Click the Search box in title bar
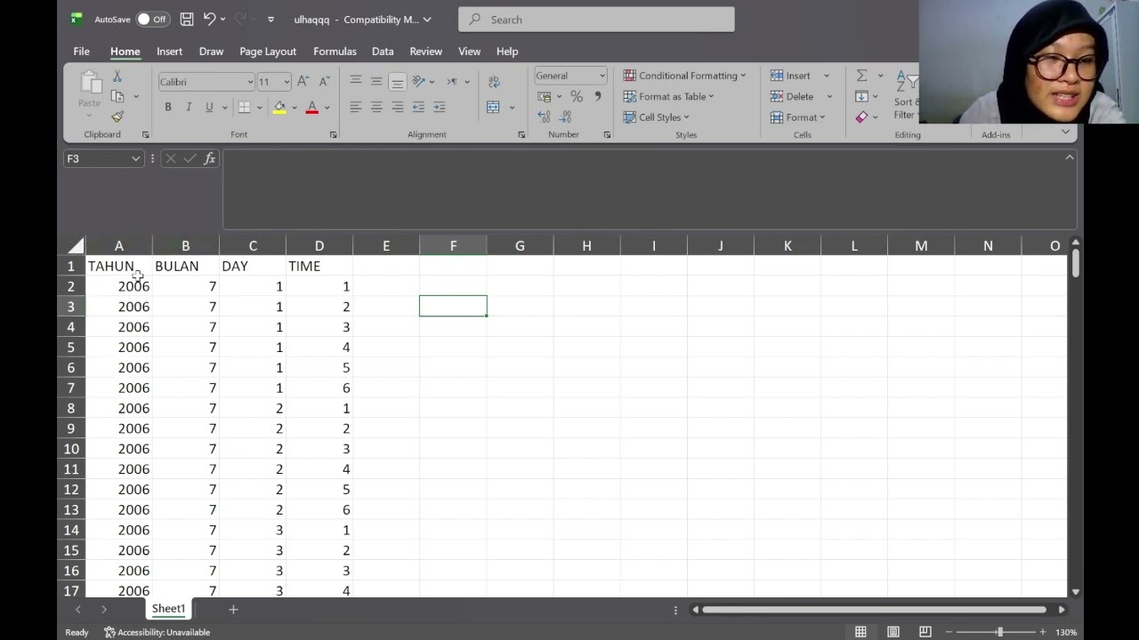 click(596, 19)
